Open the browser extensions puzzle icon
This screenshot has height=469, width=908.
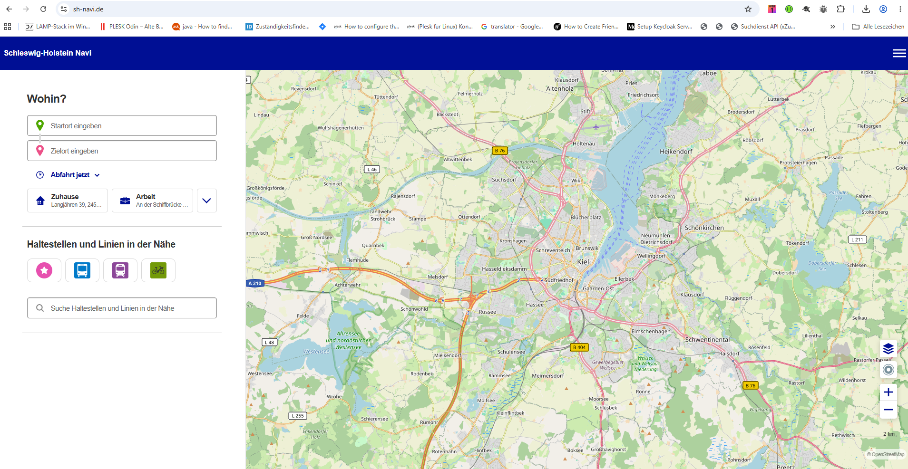click(840, 9)
